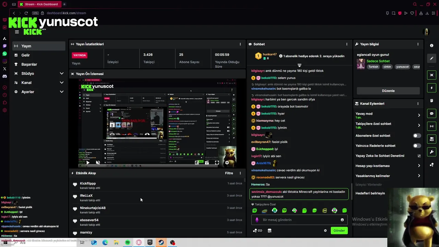This screenshot has width=439, height=247.
Task: Open Aria AI in the Opera sidebar
Action: point(4,38)
